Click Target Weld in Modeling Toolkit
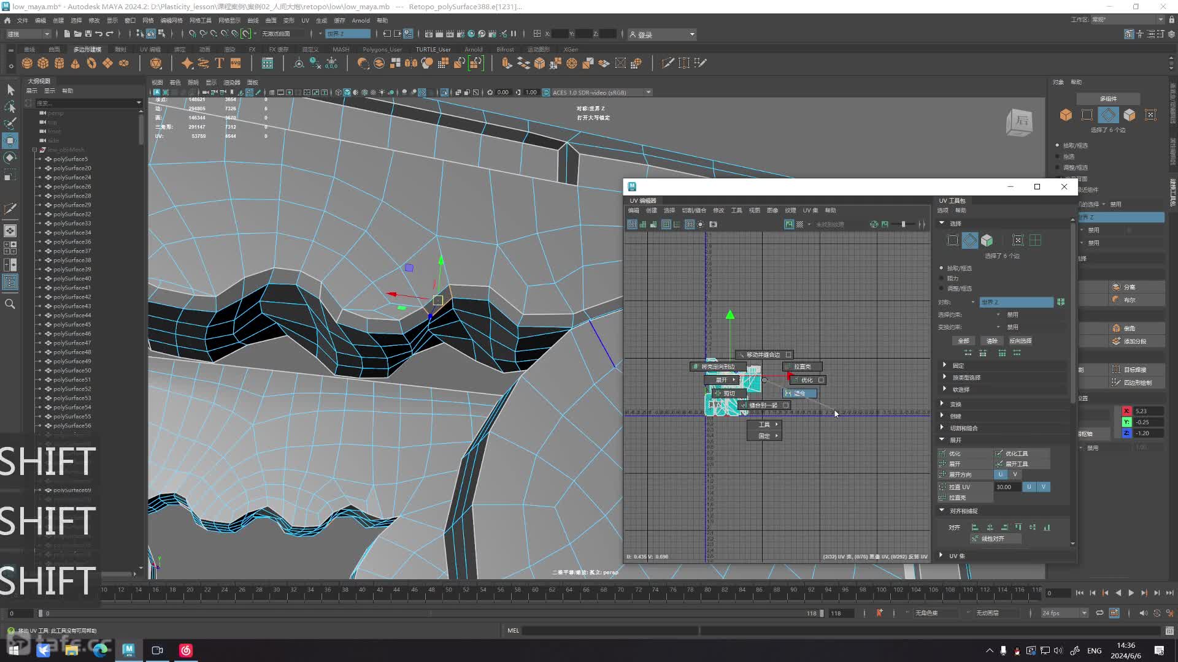Viewport: 1178px width, 662px height. [x=1136, y=370]
